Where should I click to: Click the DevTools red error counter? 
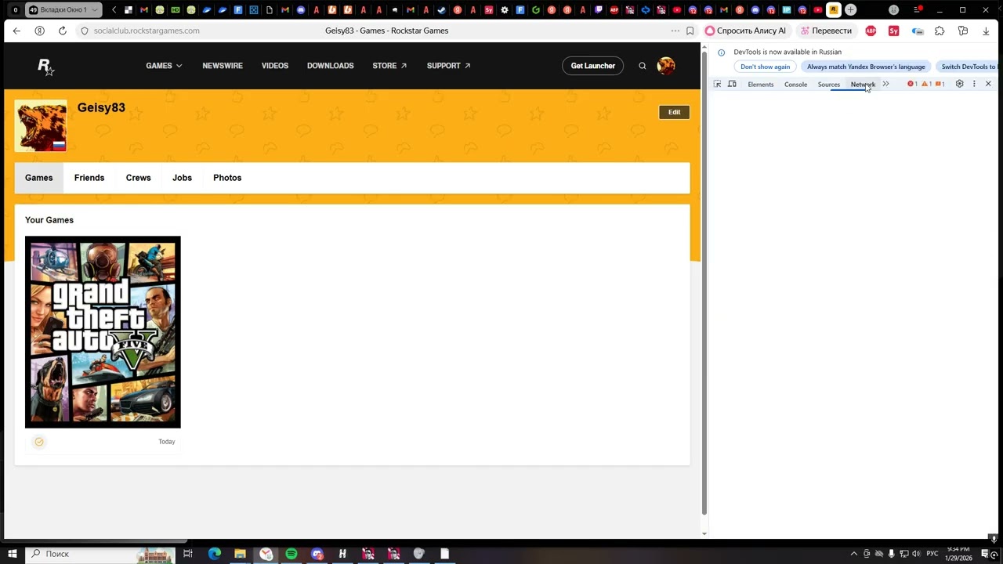(x=912, y=84)
